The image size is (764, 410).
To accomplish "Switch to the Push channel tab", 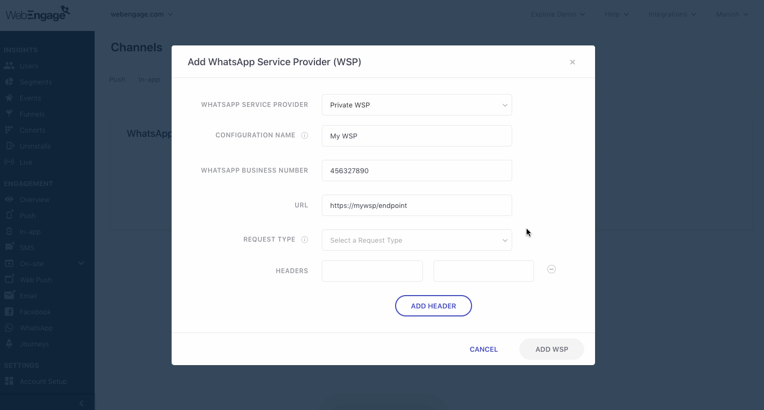I will [x=117, y=80].
